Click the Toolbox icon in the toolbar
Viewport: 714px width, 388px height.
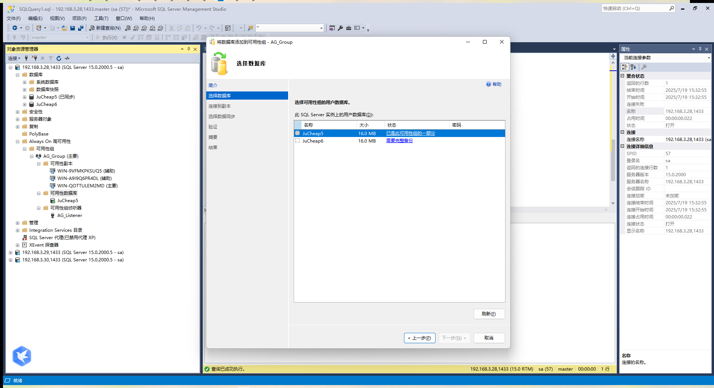tap(348, 28)
